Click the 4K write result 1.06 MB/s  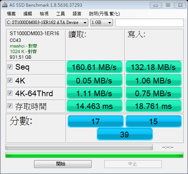coord(154,80)
